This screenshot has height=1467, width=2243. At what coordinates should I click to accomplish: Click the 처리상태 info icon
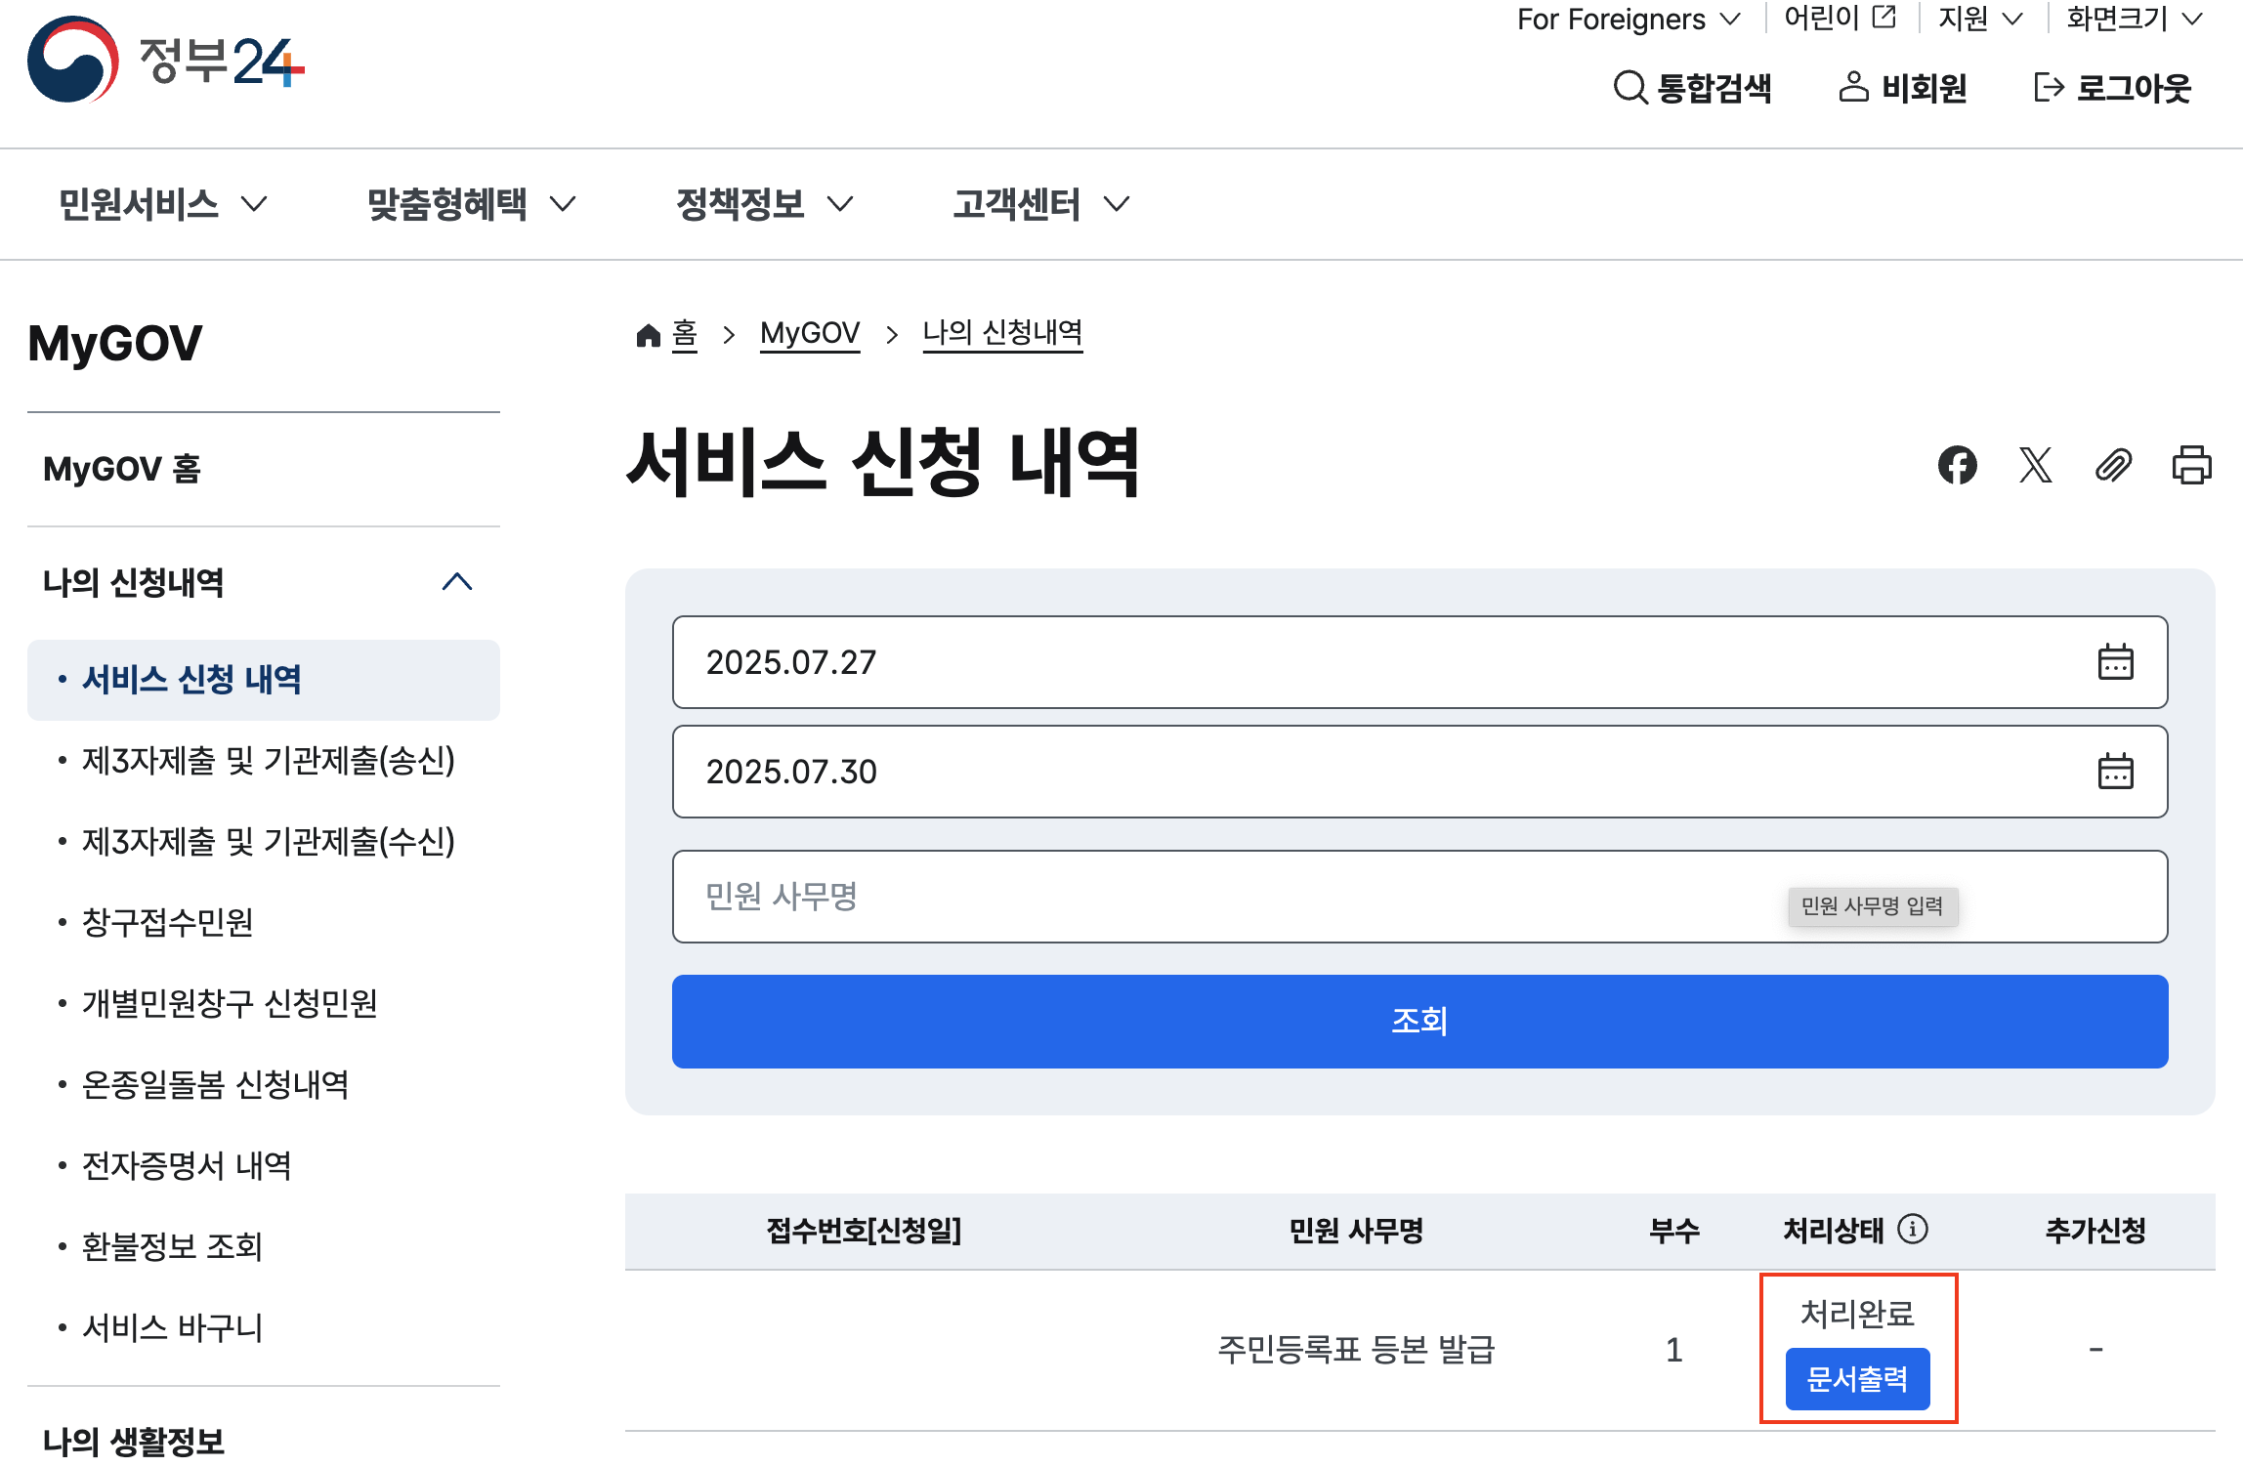point(1913,1229)
